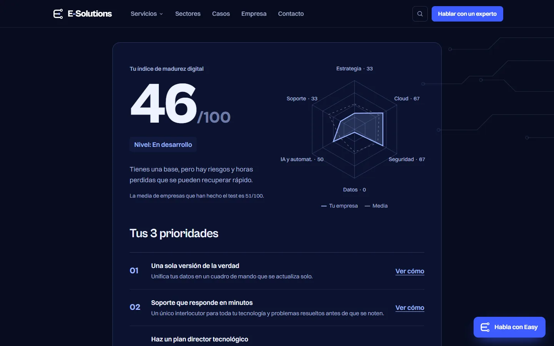Click 'Una sola versión de la verdad' title
554x346 pixels.
(195, 266)
